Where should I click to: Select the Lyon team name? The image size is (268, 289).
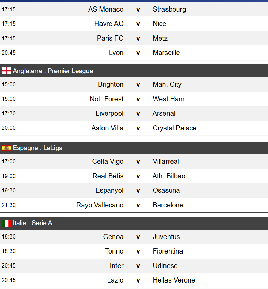point(116,53)
